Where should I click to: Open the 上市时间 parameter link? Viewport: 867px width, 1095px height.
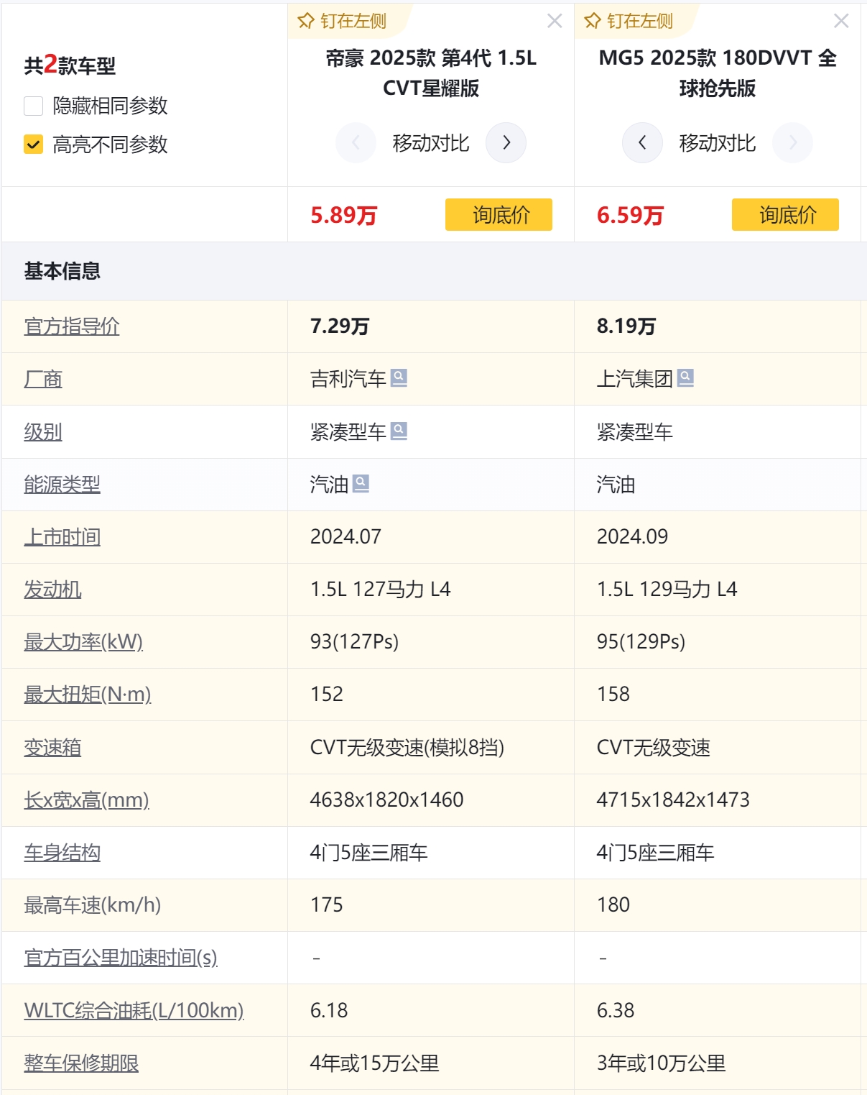point(62,537)
